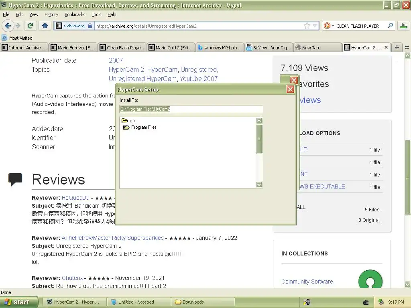411x308 pixels.
Task: Select the HyperCam 2 Mypal taskbar button
Action: [x=74, y=302]
